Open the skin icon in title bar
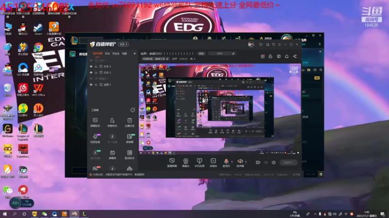 coord(273,45)
